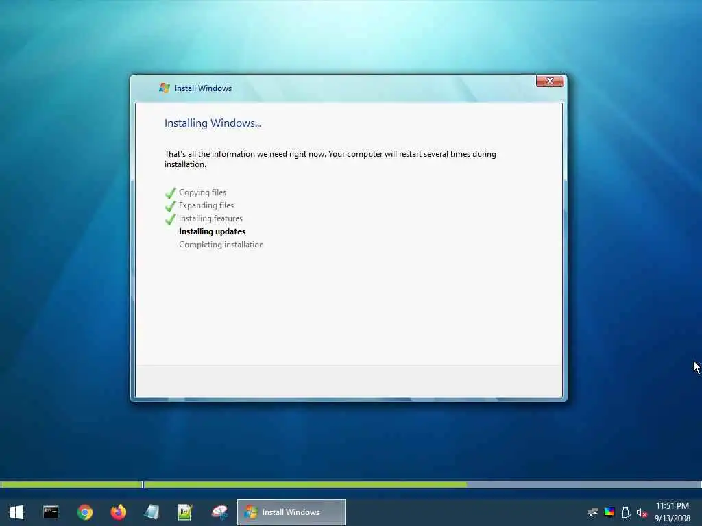Click the Windows flag icon in dialog title

click(165, 88)
